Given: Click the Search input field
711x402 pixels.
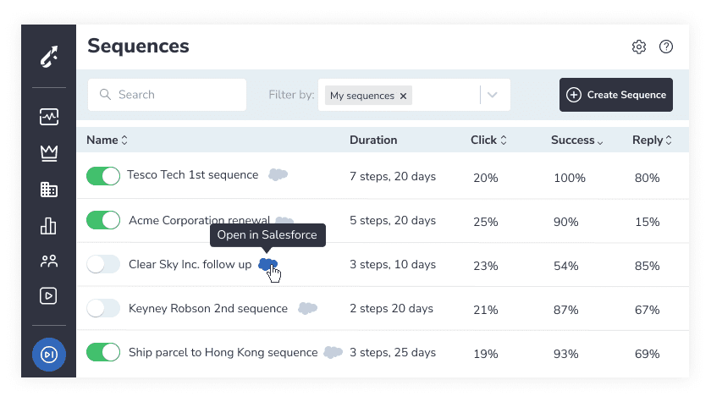Looking at the screenshot, I should 167,95.
